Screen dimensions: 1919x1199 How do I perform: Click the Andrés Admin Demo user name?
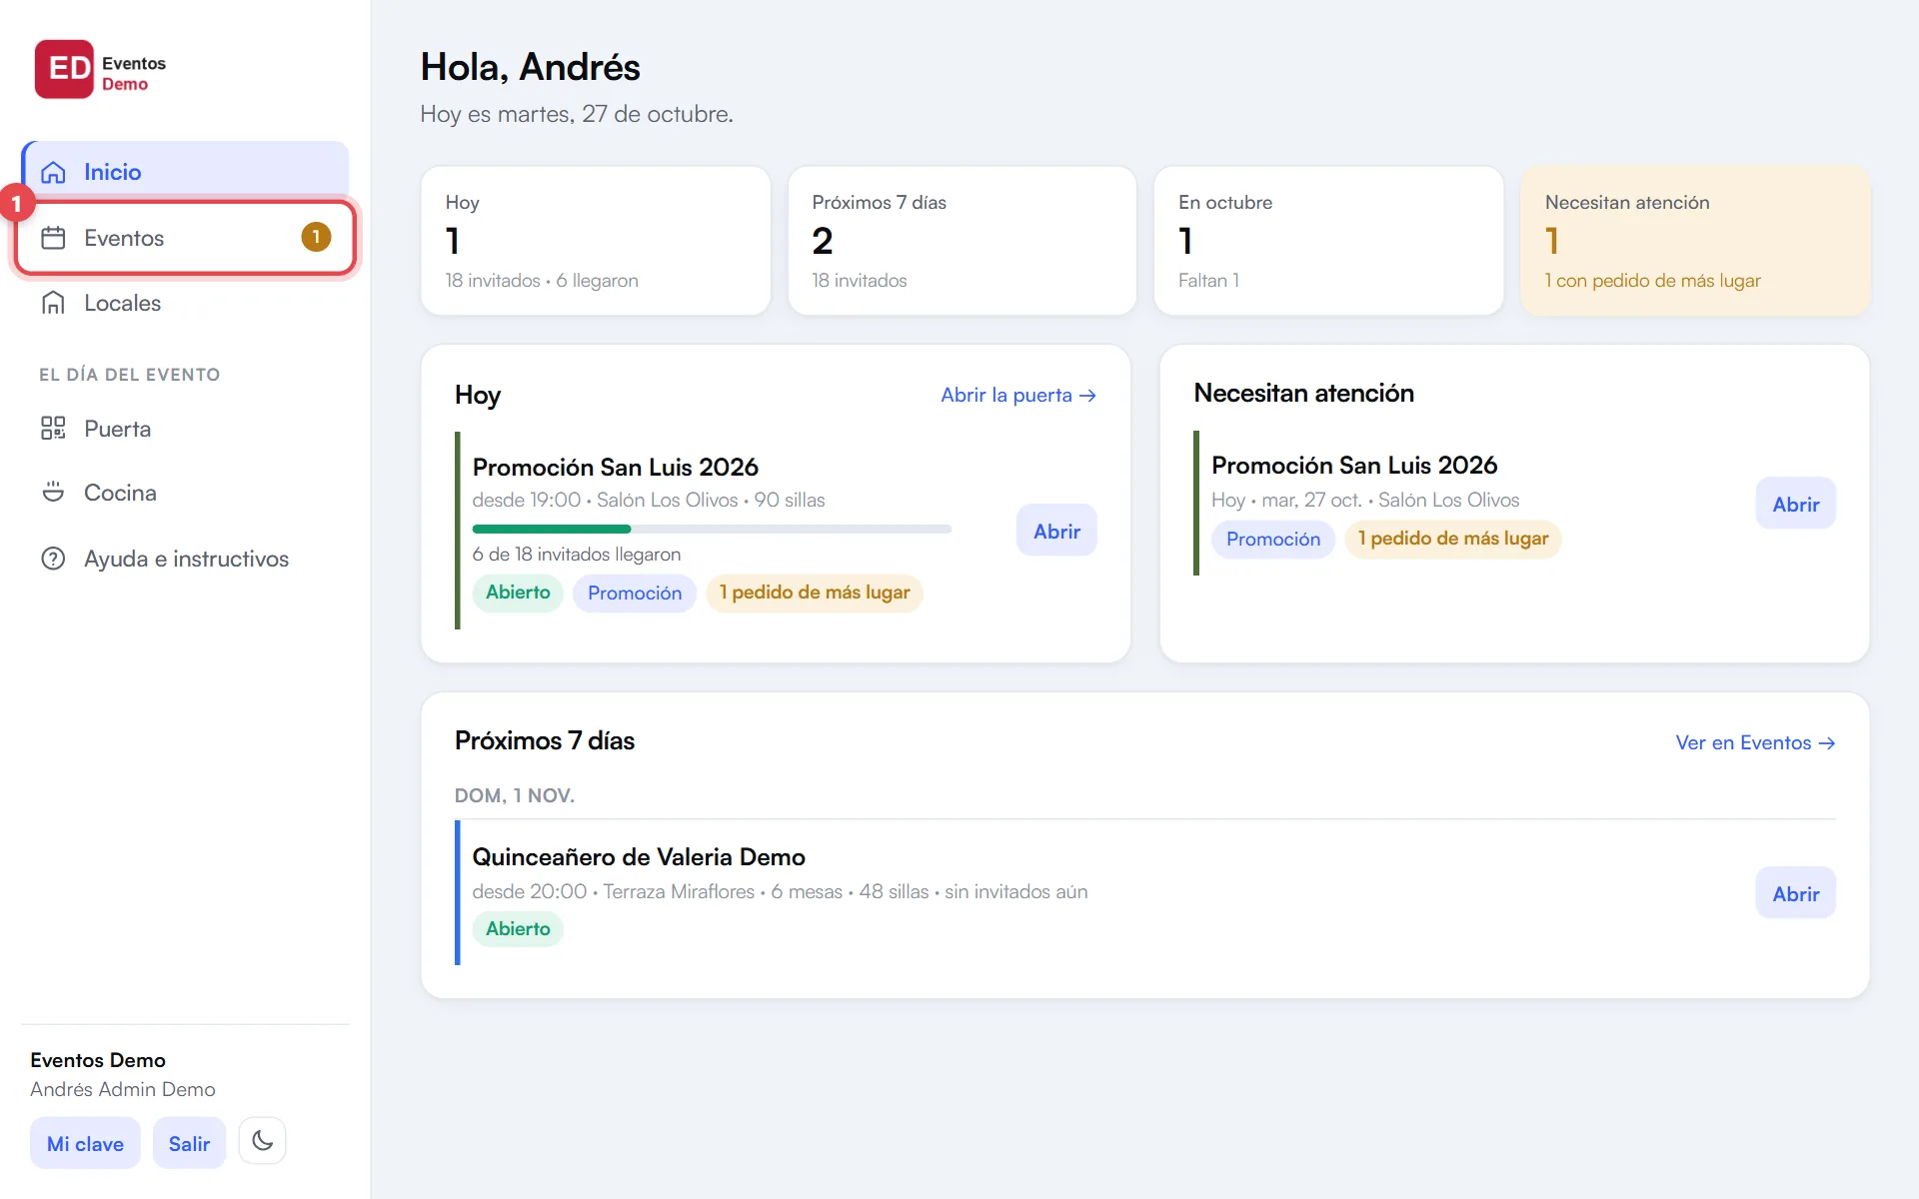coord(123,1089)
